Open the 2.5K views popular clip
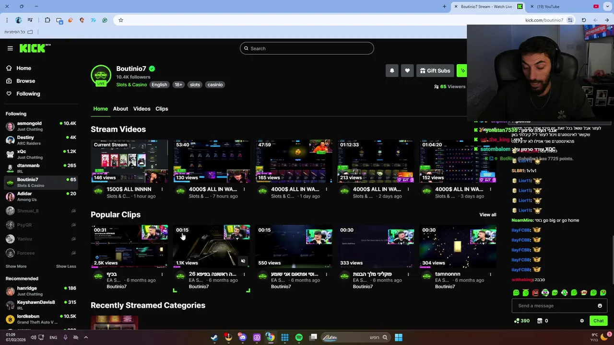 [130, 246]
